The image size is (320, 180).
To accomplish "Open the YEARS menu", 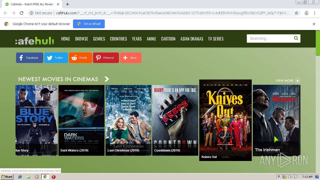I will 137,39.
